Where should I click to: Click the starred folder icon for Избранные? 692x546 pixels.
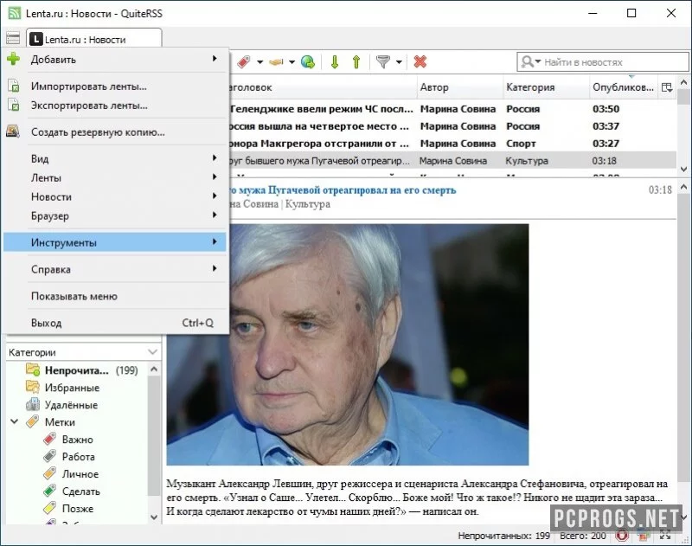[33, 387]
